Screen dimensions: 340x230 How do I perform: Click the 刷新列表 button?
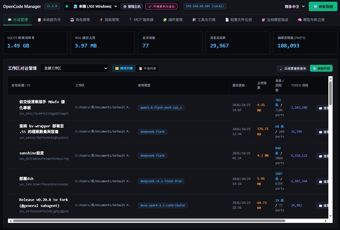321,68
